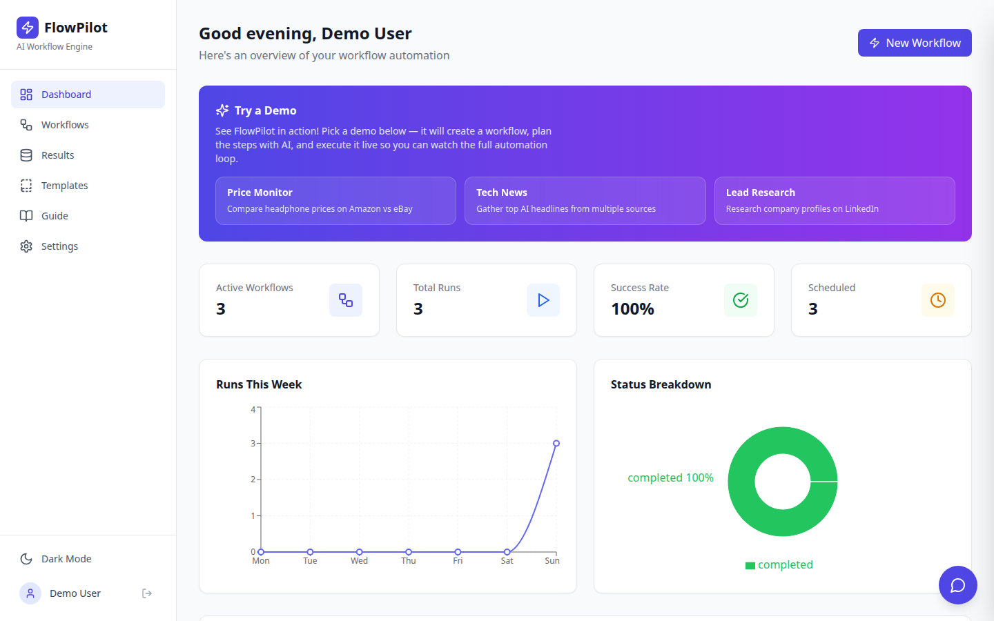Click the Scheduled label

click(832, 288)
